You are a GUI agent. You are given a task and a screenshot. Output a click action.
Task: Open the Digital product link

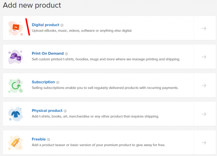coord(46,25)
